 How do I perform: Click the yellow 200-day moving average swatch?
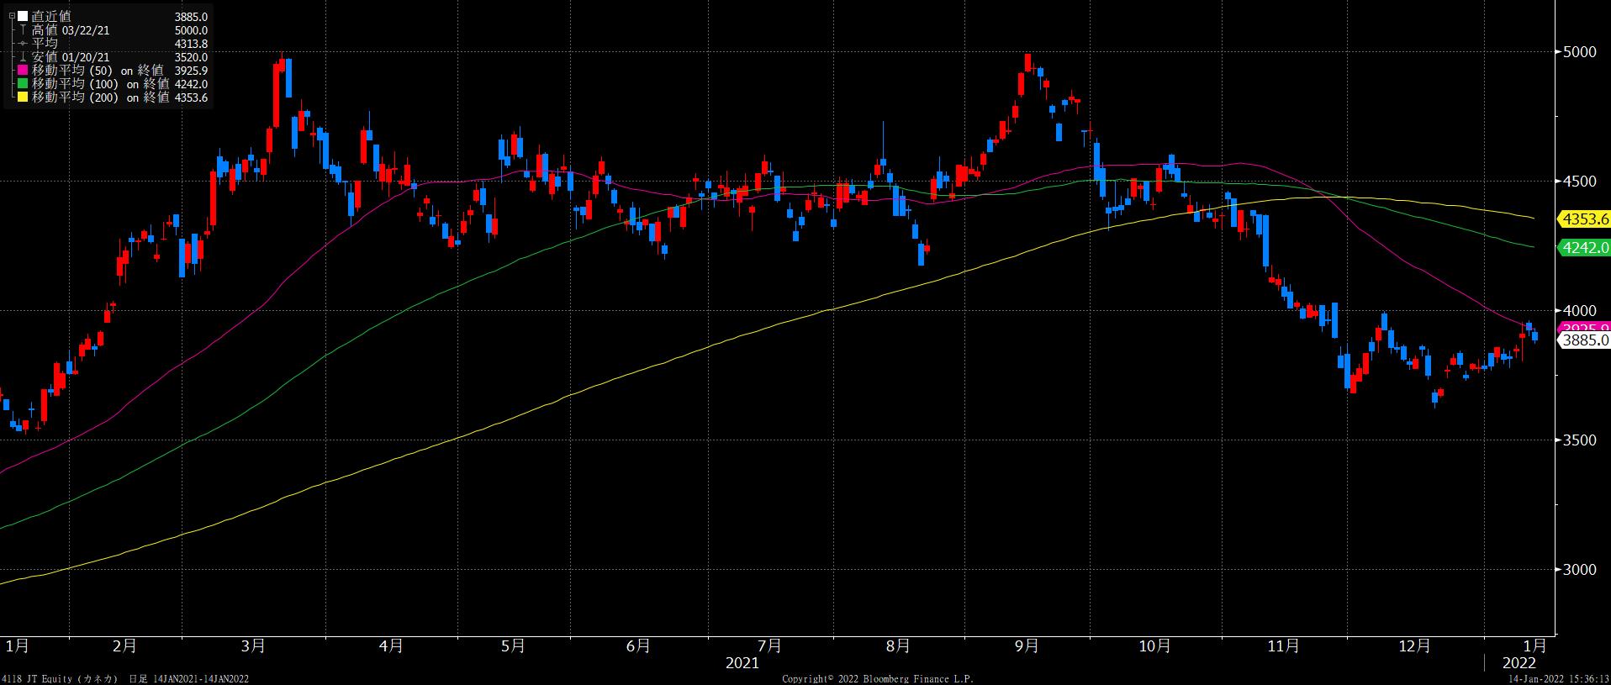(x=23, y=97)
